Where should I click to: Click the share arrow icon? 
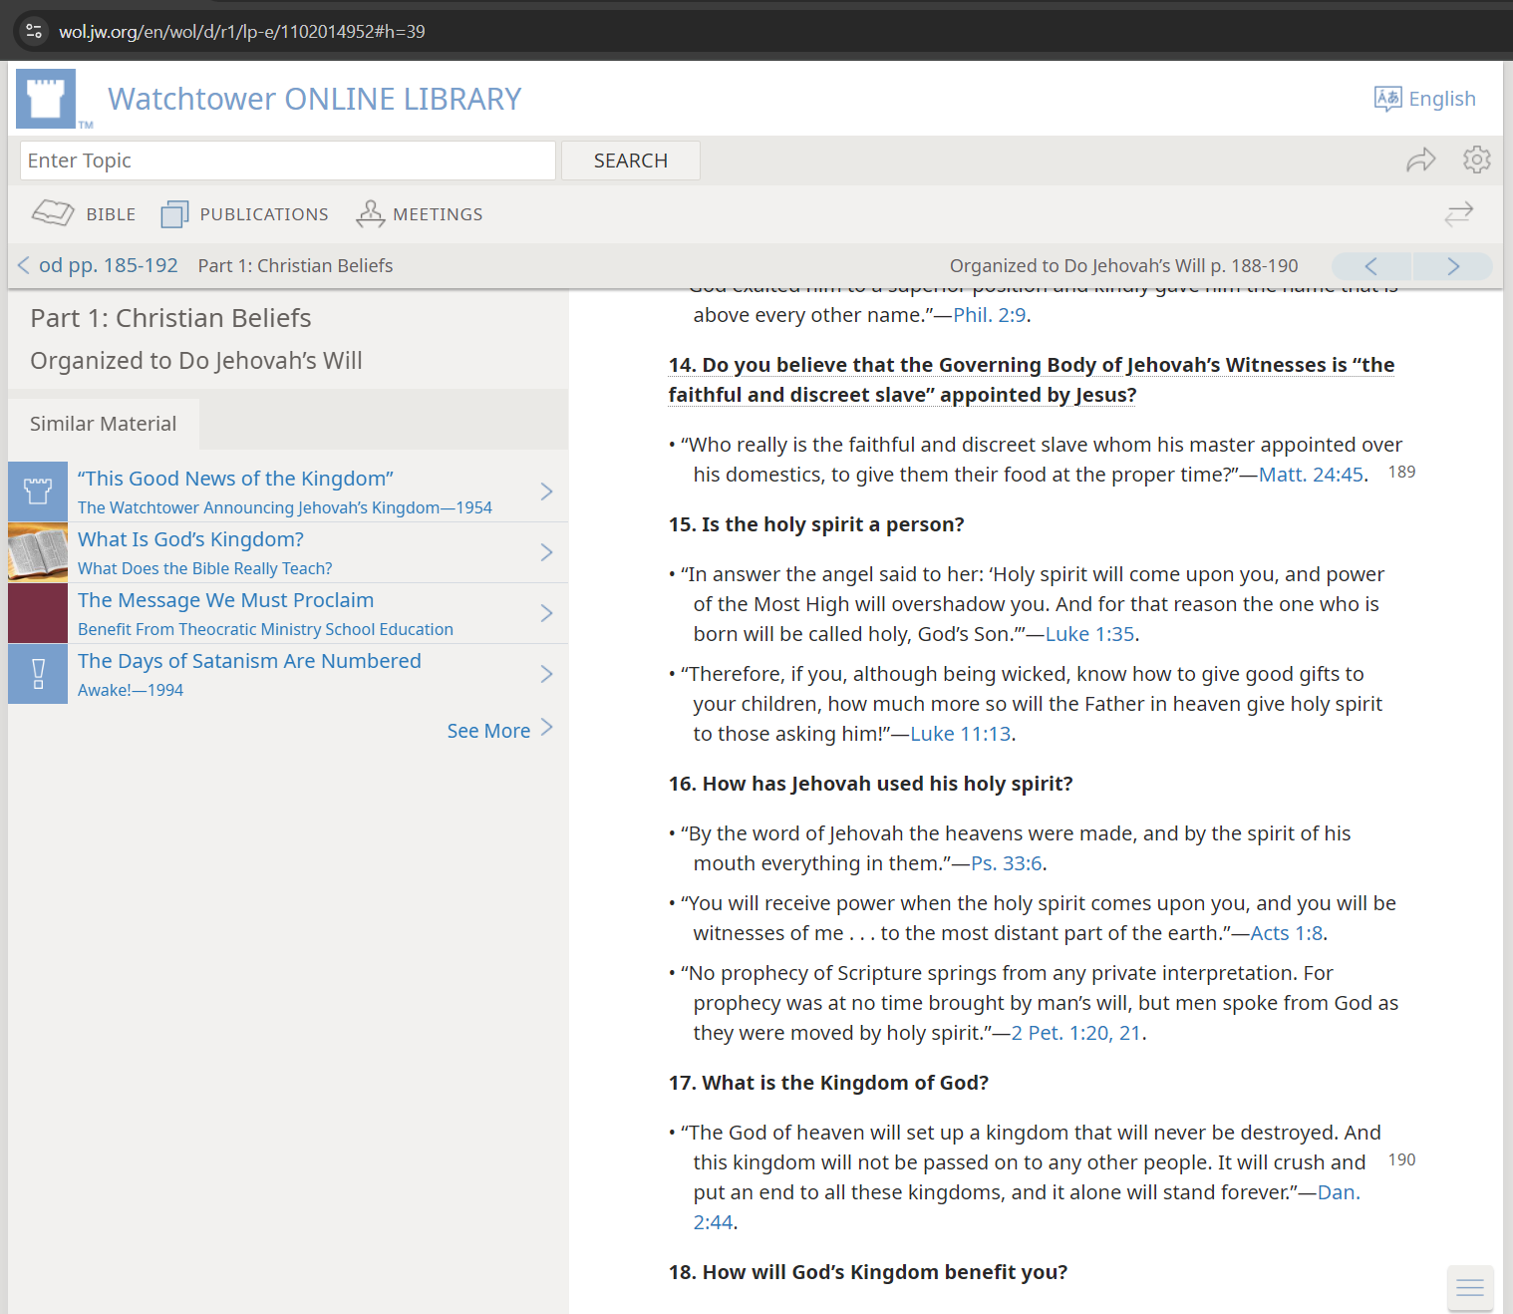click(x=1420, y=160)
